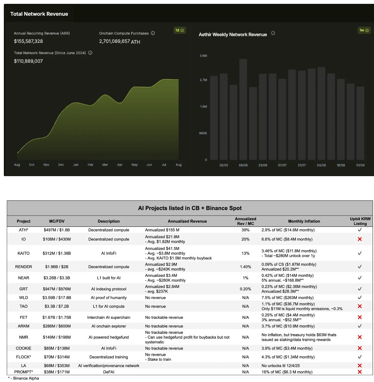Select the 09/06 weekly revenue bar

tap(243, 109)
